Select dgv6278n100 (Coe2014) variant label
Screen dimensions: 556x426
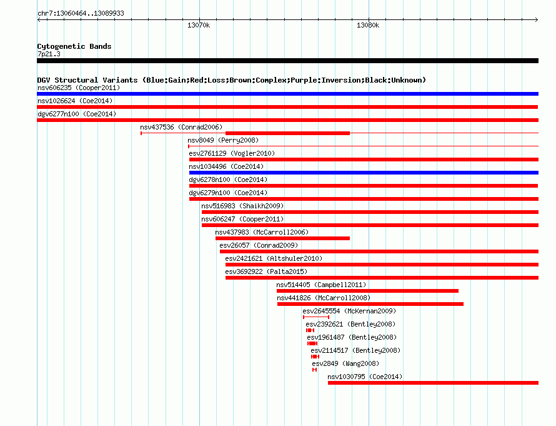(228, 180)
